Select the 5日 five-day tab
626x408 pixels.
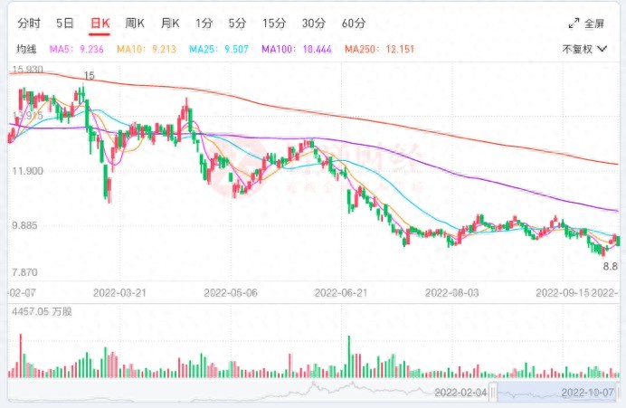click(x=66, y=23)
